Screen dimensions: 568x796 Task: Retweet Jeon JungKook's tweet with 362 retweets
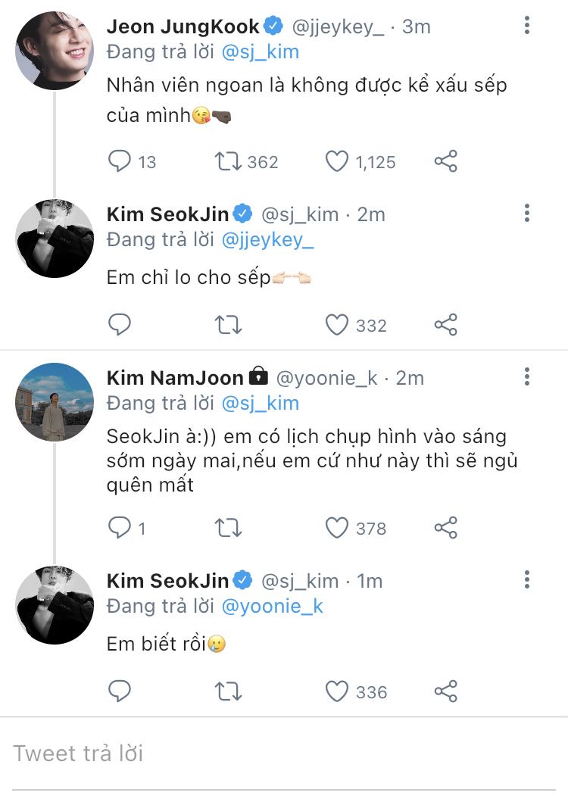[229, 161]
